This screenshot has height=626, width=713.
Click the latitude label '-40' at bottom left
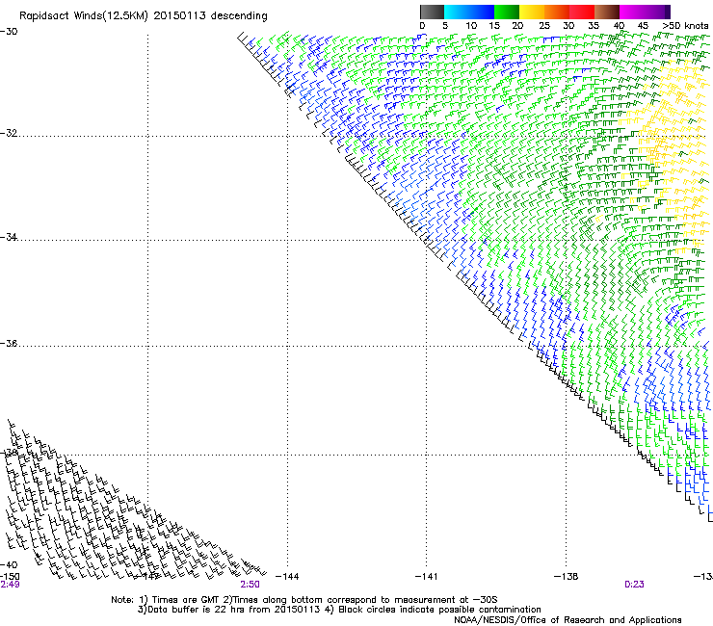(9, 564)
